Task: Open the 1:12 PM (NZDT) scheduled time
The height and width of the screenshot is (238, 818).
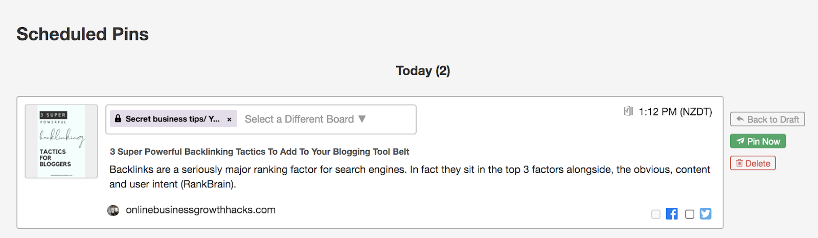Action: pos(675,112)
